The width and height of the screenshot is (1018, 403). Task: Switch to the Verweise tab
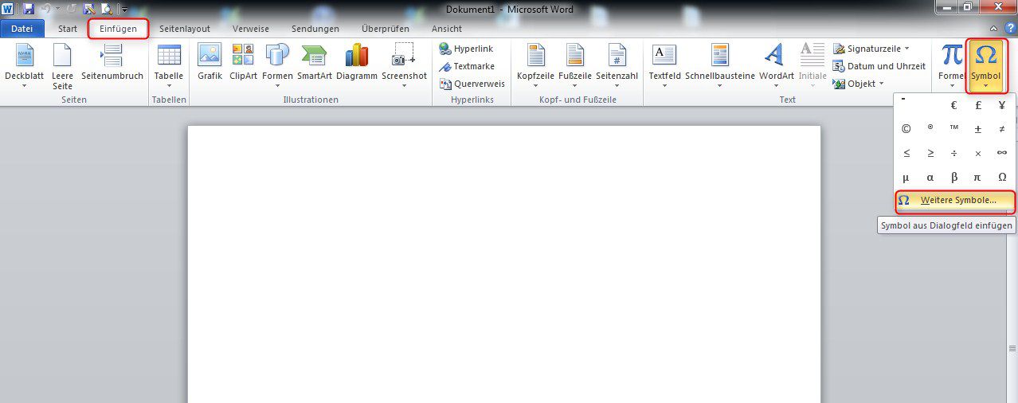(x=251, y=29)
